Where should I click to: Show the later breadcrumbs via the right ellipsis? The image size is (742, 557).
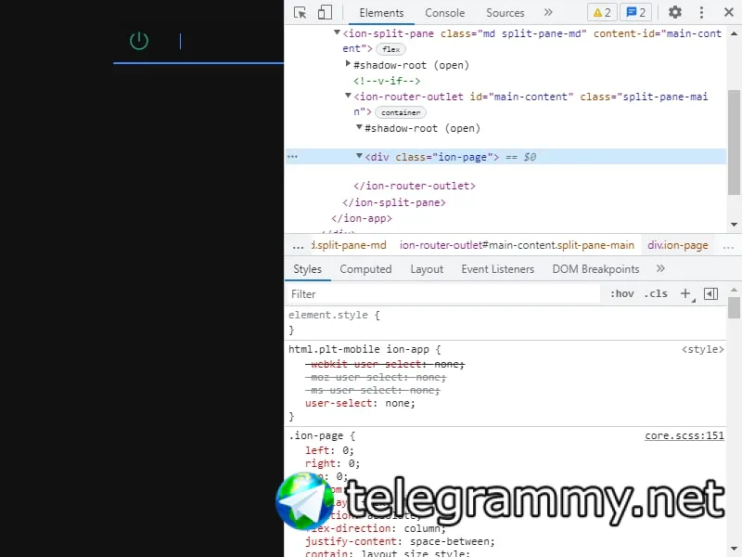point(728,246)
